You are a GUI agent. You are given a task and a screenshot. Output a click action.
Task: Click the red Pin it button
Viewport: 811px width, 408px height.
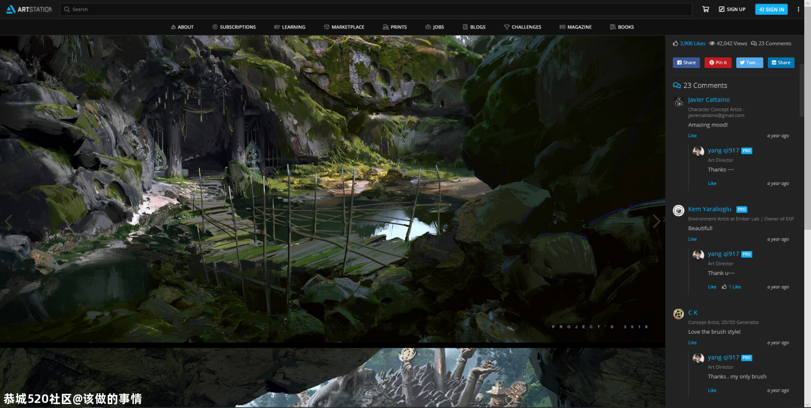(x=718, y=62)
